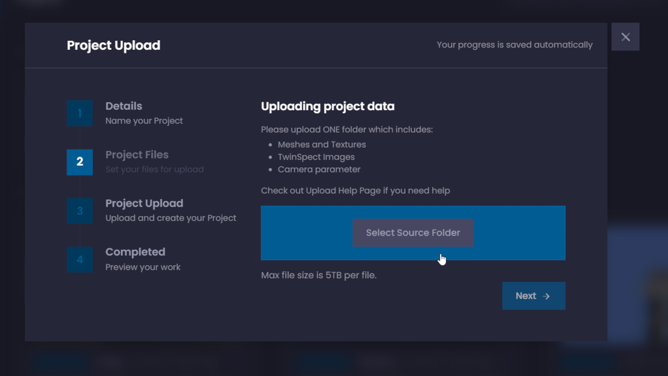Image resolution: width=668 pixels, height=376 pixels.
Task: Open the Project Files step label
Action: pos(137,155)
